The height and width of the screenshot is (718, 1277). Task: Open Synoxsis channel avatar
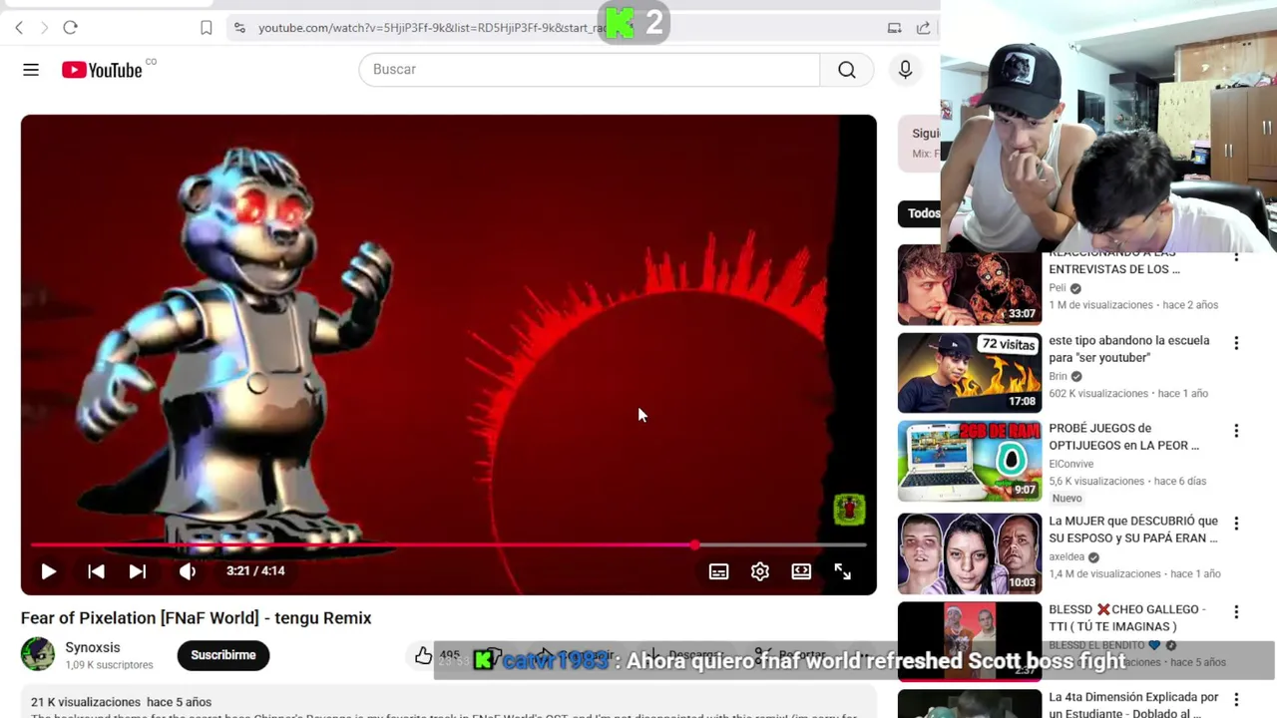coord(38,655)
